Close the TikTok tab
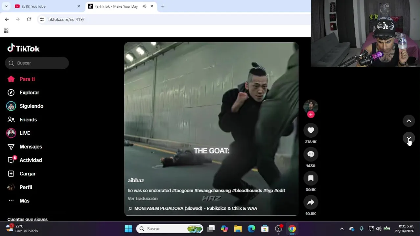420x236 pixels. point(152,6)
